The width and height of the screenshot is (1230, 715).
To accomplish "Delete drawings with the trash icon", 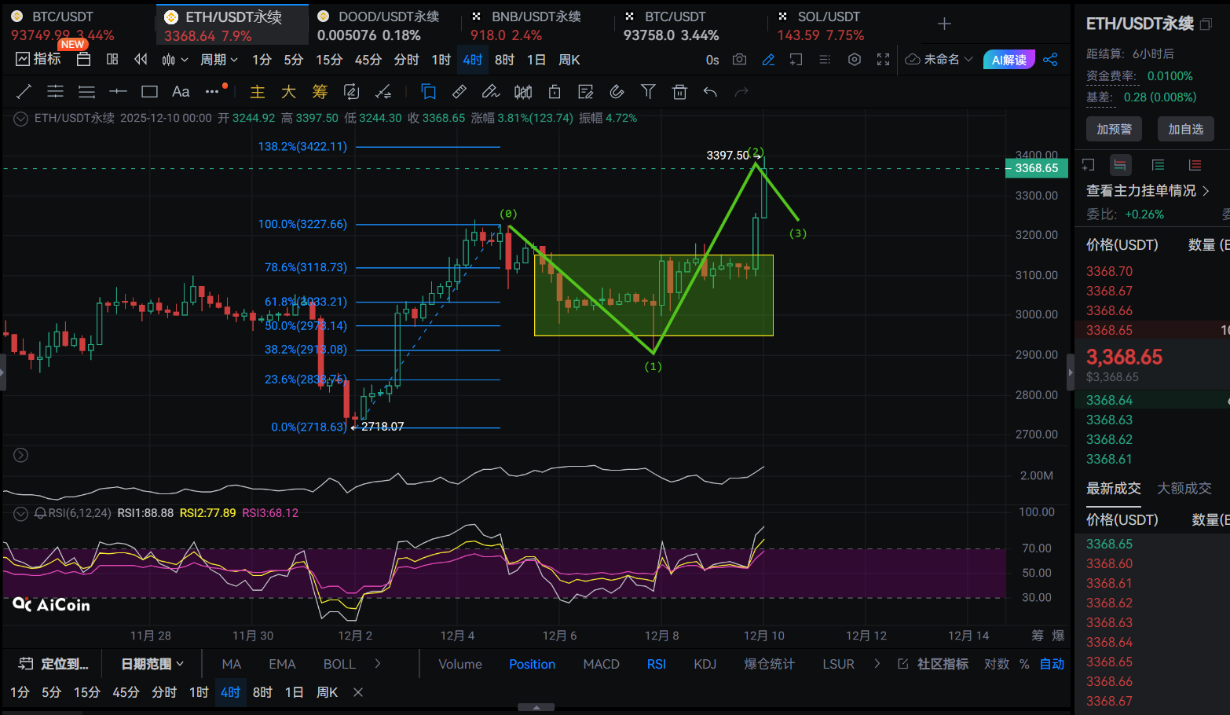I will pos(679,92).
